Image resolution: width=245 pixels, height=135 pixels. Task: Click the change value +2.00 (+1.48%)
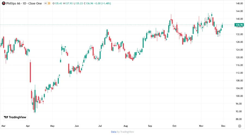click(103, 3)
